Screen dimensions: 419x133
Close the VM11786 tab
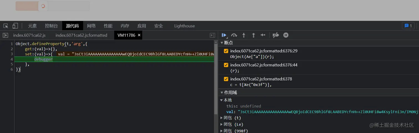point(139,35)
